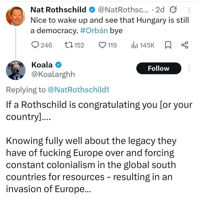The image size is (199, 201).
Task: Click the Koala display name
Action: click(x=42, y=65)
